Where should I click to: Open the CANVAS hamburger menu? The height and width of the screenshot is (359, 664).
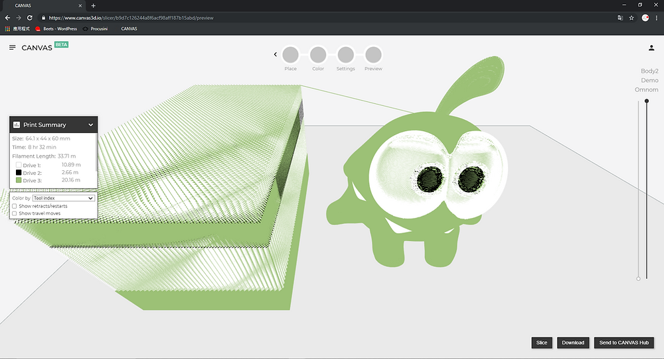click(12, 48)
